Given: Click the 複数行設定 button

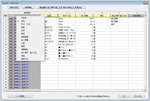Looking at the screenshot, I should tap(14, 8).
